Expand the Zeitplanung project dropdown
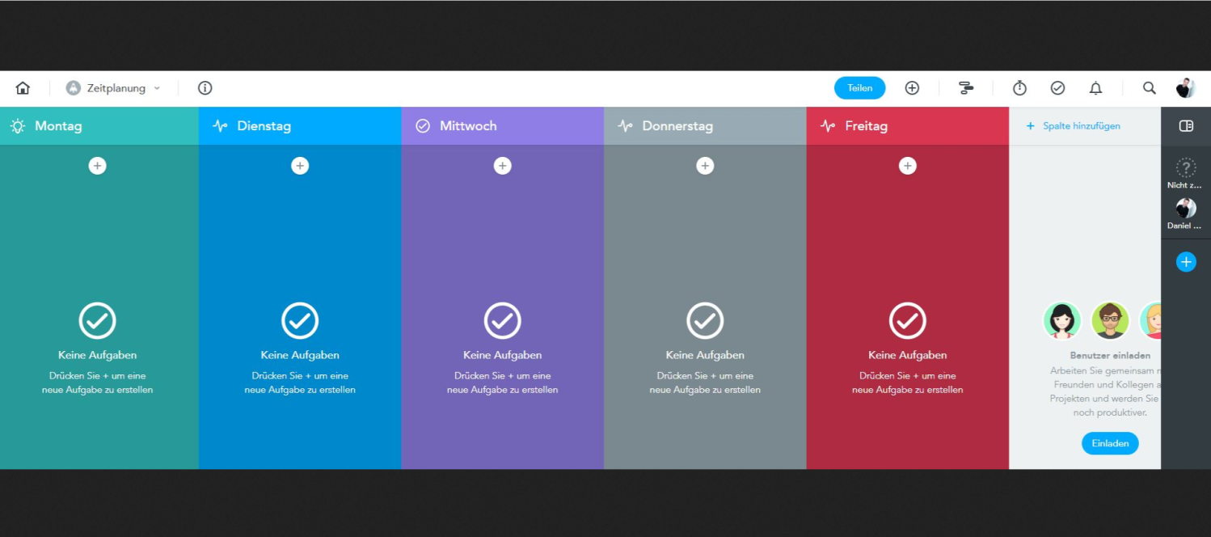Screen dimensions: 1211x537 tap(114, 88)
